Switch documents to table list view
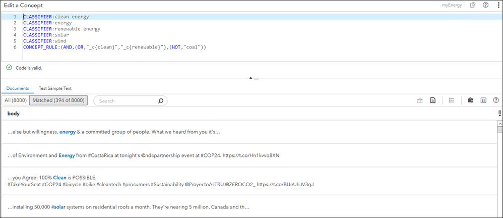The image size is (503, 218). (420, 101)
